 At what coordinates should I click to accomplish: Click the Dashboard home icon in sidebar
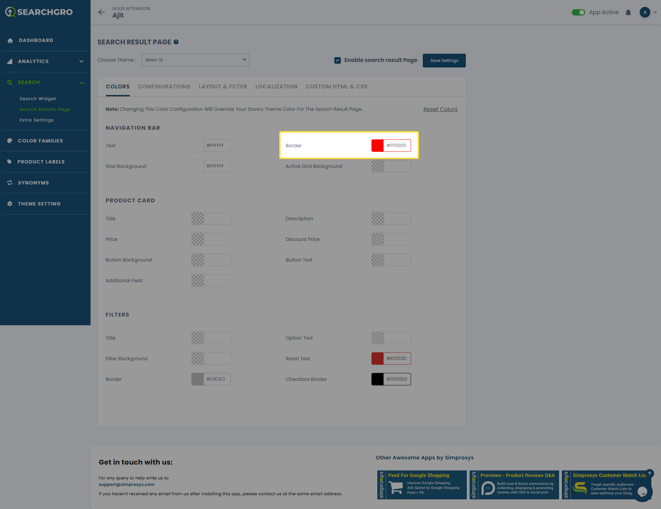[x=10, y=41]
